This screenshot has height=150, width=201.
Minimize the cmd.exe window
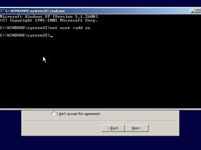pos(192,11)
